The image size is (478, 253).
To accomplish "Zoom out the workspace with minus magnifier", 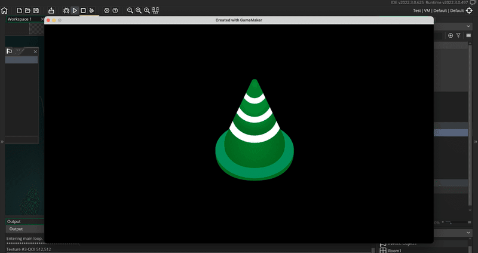I will [130, 11].
